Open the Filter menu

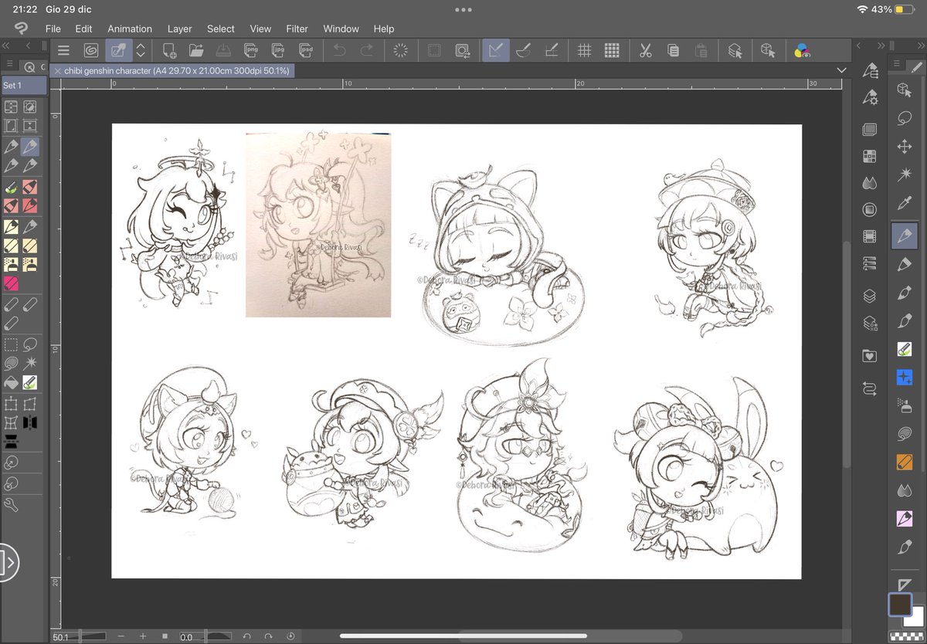coord(297,29)
